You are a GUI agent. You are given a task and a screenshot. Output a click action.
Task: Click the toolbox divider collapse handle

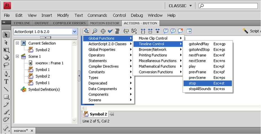point(45,38)
